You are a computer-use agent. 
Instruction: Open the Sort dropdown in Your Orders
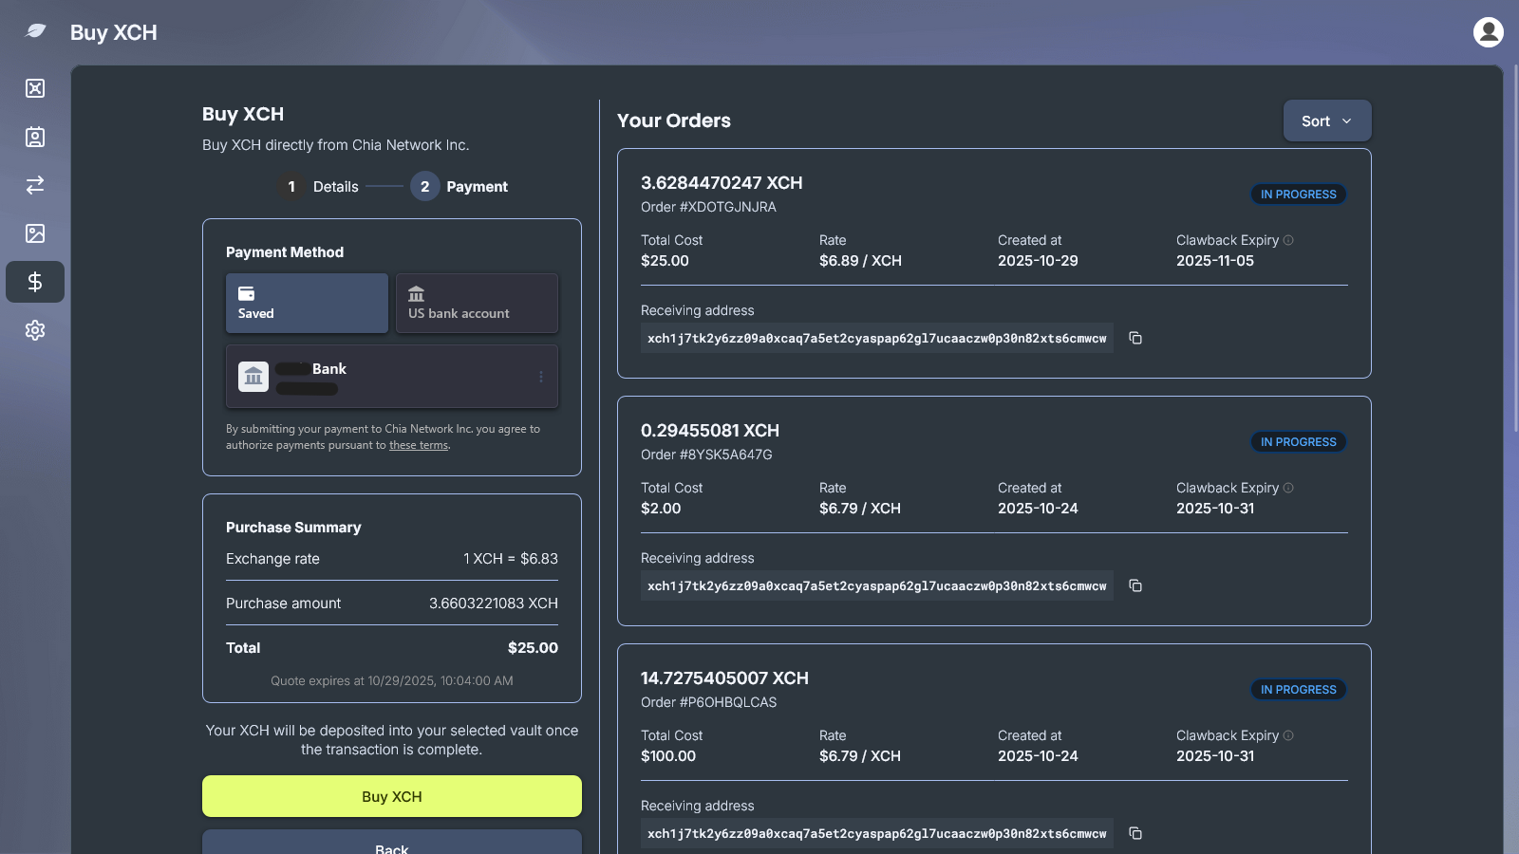pos(1326,121)
